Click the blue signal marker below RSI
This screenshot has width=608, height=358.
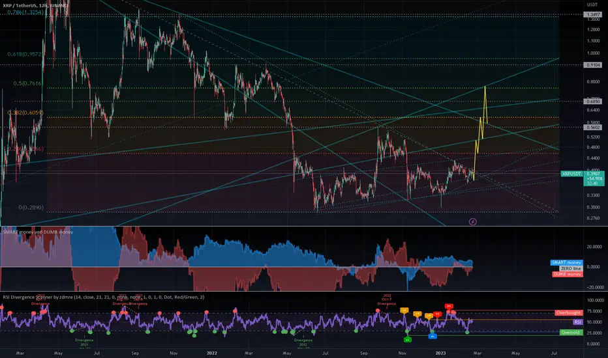(x=433, y=337)
